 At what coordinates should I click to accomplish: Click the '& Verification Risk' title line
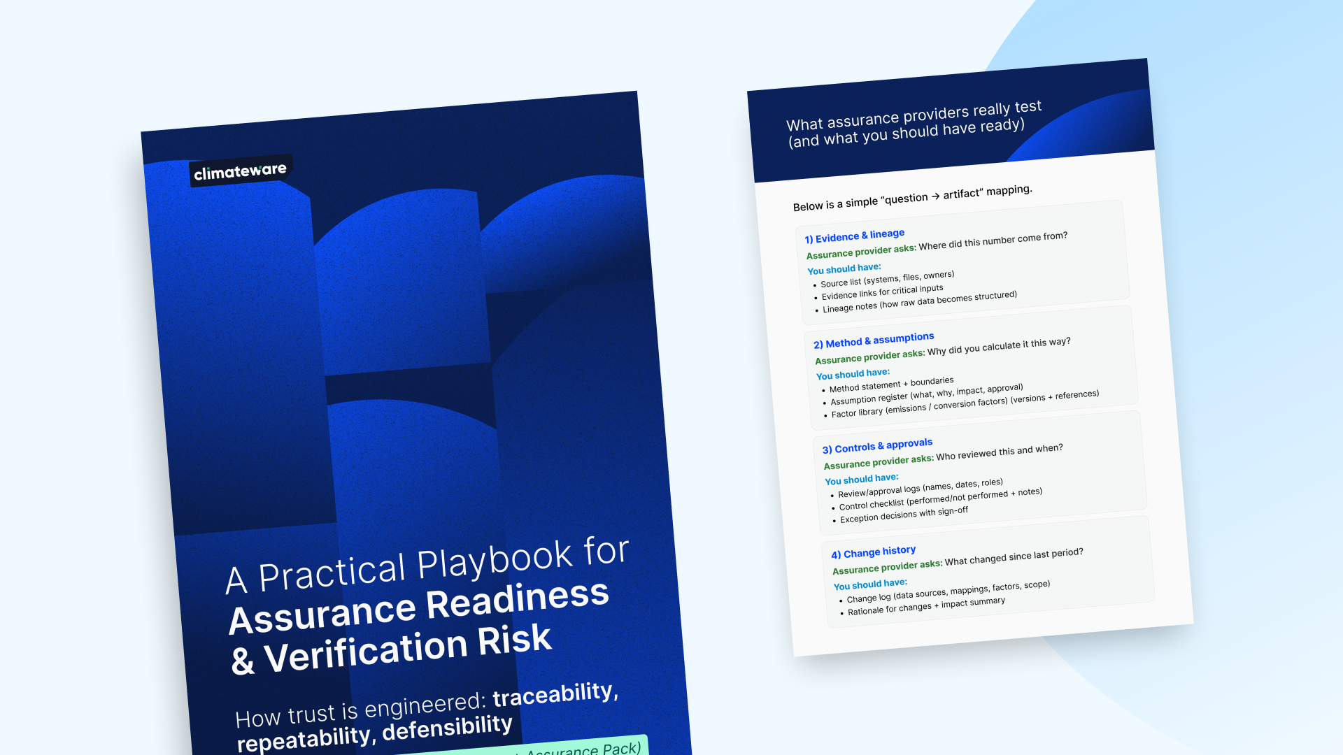(x=391, y=649)
